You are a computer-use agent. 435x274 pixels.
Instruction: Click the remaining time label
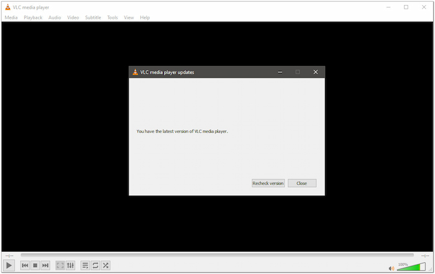click(x=425, y=255)
